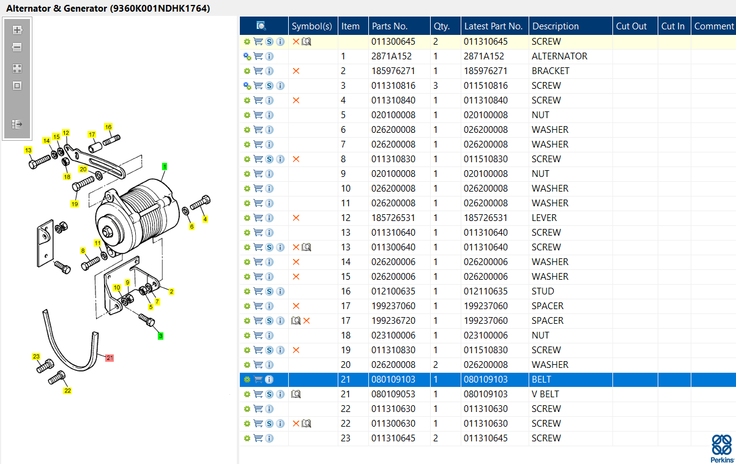Add the ALTERNATOR row to the cart
The image size is (736, 464).
click(x=258, y=56)
